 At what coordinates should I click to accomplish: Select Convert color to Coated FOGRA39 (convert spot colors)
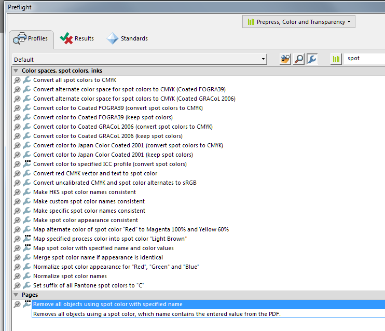coord(118,108)
